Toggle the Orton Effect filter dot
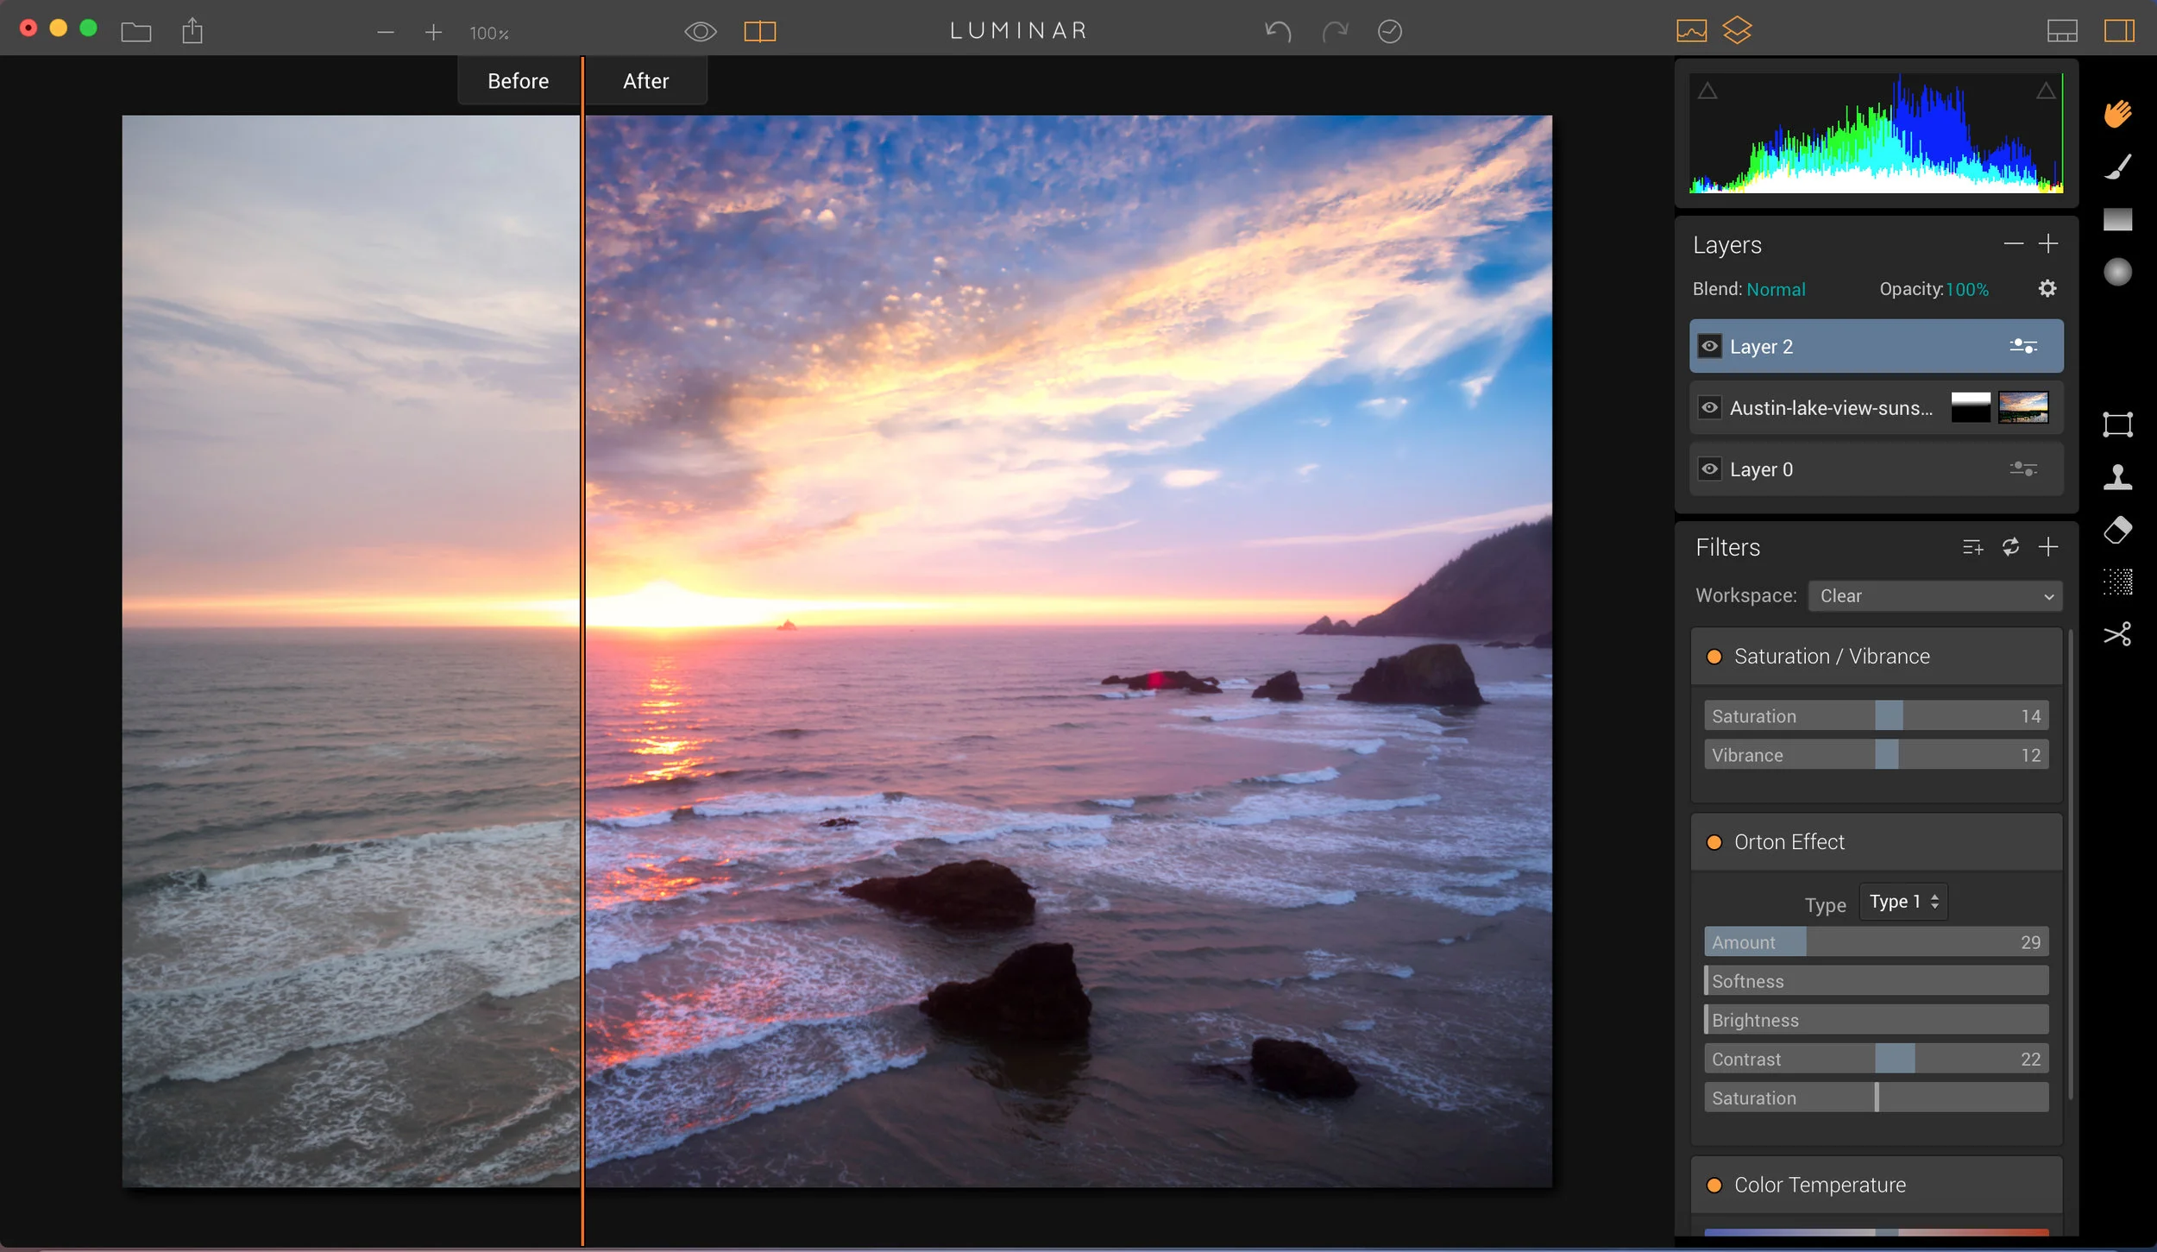Image resolution: width=2157 pixels, height=1252 pixels. click(x=1714, y=842)
